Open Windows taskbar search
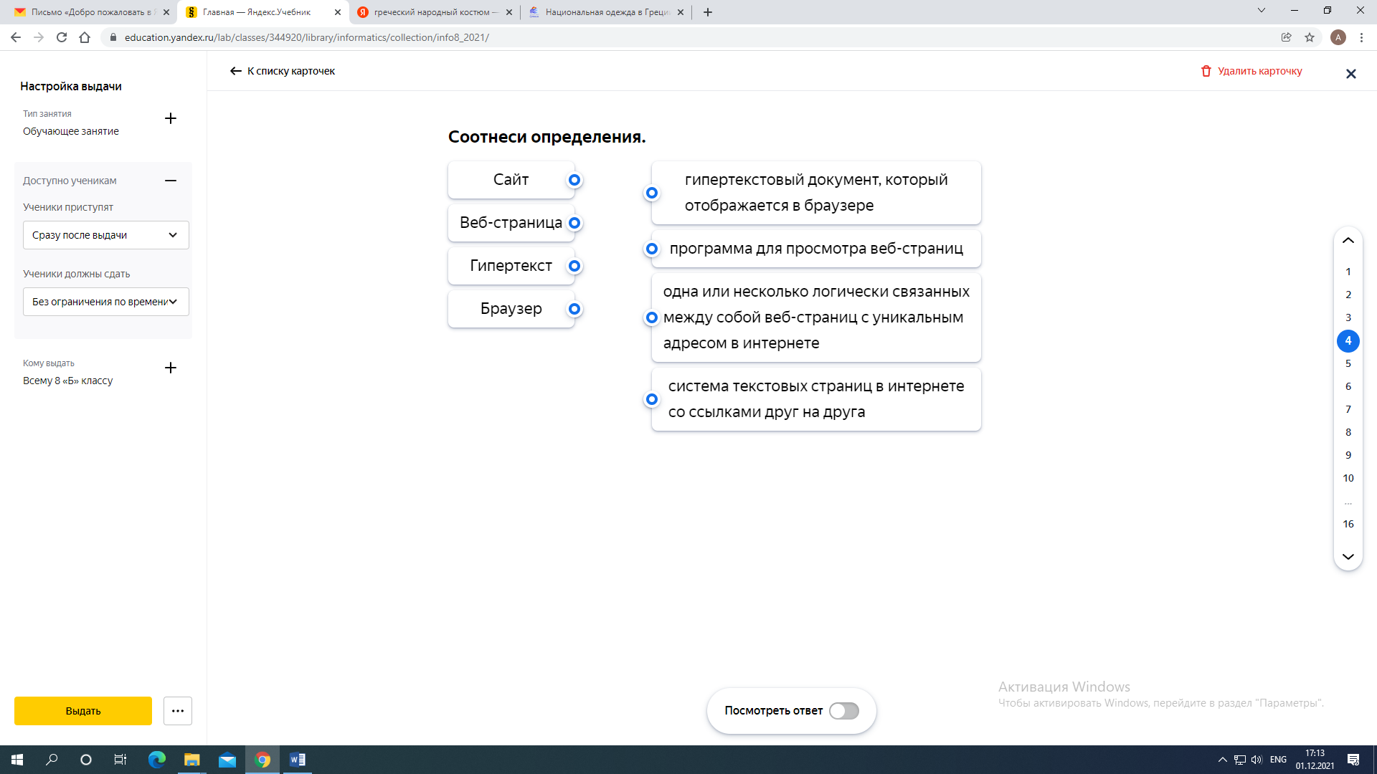This screenshot has height=774, width=1377. coord(52,760)
